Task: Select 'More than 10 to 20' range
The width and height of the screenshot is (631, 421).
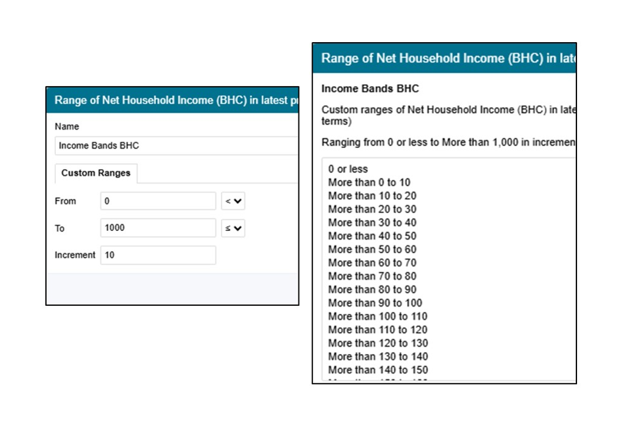Action: click(x=372, y=196)
